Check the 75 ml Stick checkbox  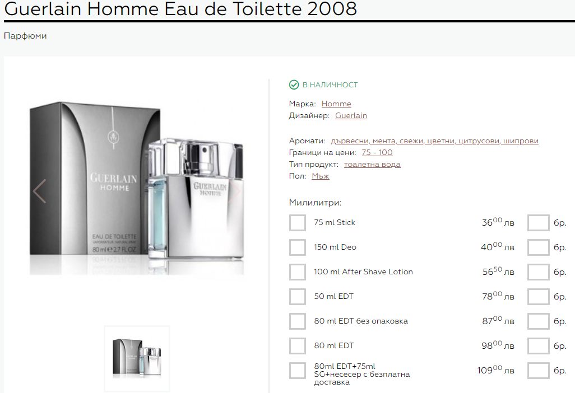pos(298,223)
